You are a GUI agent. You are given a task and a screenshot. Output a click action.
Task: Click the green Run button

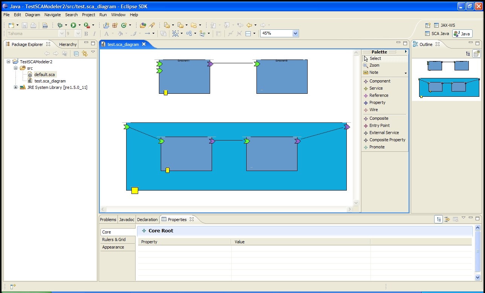click(x=73, y=25)
